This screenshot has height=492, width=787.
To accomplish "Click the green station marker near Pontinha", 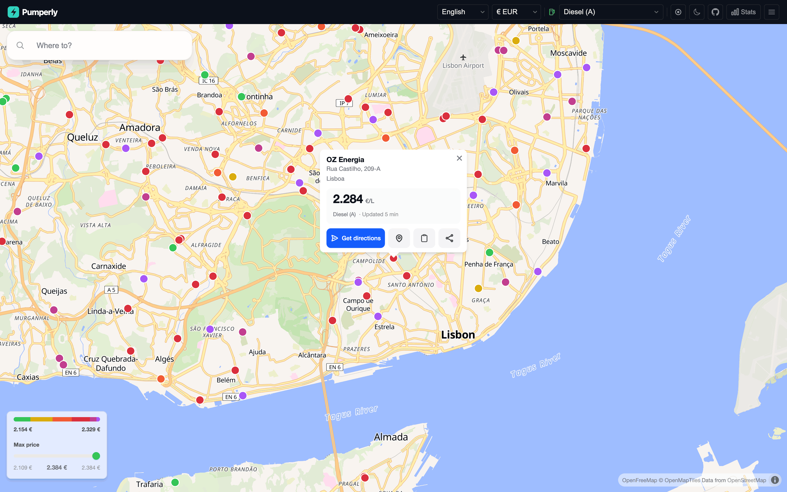I will [x=241, y=97].
